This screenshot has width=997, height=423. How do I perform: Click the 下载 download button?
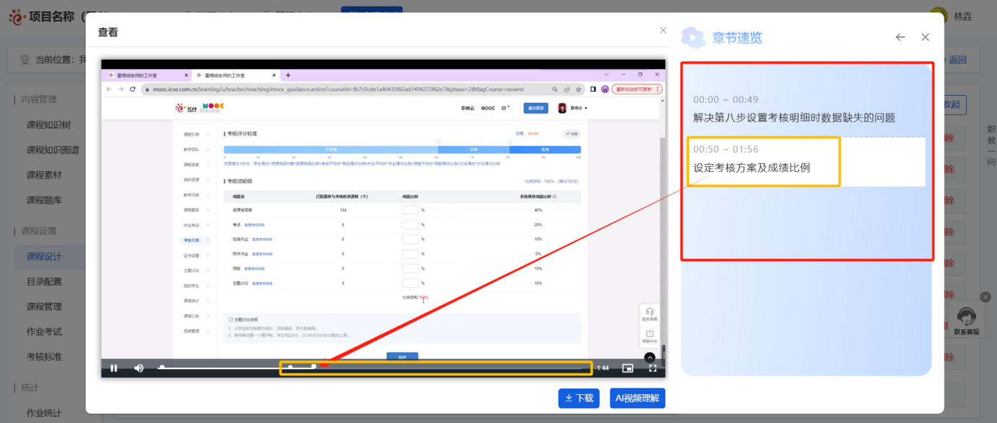click(x=579, y=398)
